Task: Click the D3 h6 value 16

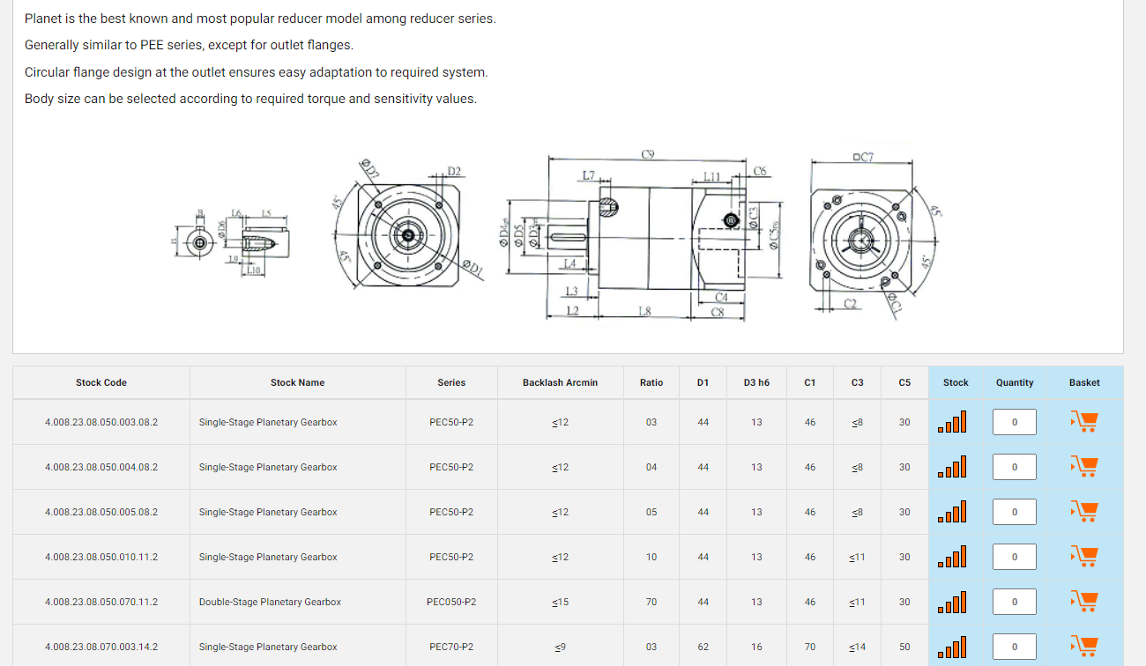Action: point(756,647)
